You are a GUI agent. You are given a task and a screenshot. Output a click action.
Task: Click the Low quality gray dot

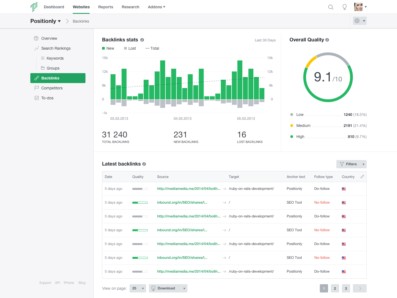tap(292, 115)
